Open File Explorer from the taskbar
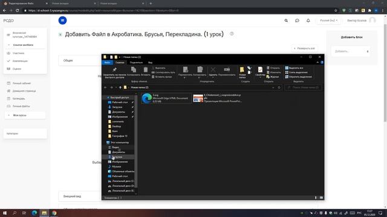Image resolution: width=387 pixels, height=217 pixels. coord(44,213)
